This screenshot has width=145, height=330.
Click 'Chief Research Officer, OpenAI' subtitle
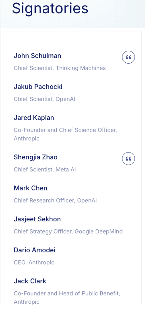pyautogui.click(x=55, y=200)
